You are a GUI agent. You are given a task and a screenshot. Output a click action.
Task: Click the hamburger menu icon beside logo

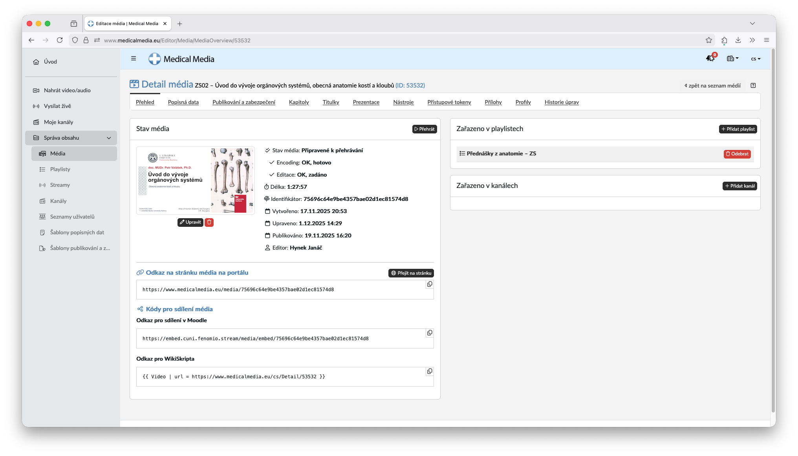134,58
